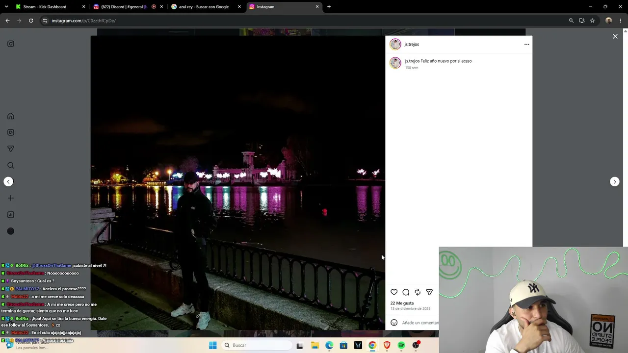The height and width of the screenshot is (353, 628).
Task: Open Microsoft Store from the taskbar
Action: pos(343,345)
